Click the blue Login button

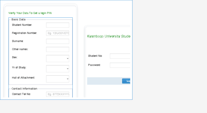tap(126, 81)
